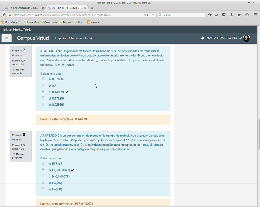
Task: Select option e. Po(4.8)
Action: [43, 189]
